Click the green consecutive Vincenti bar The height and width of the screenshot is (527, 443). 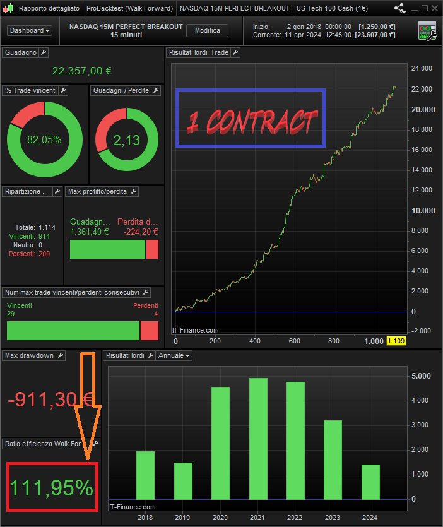[x=73, y=331]
